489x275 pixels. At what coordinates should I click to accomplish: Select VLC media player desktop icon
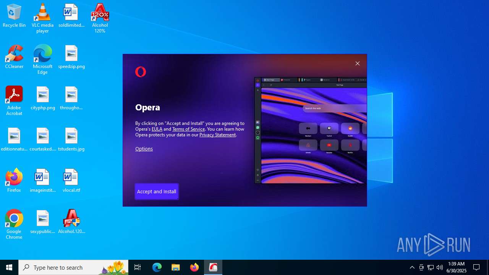pos(42,18)
